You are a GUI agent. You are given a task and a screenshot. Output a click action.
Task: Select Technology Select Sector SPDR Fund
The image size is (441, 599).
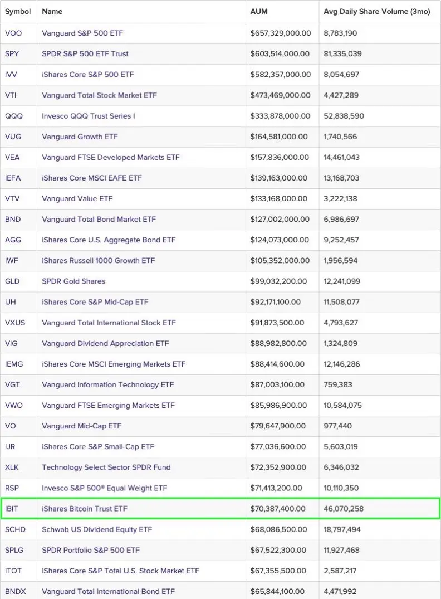(x=106, y=467)
